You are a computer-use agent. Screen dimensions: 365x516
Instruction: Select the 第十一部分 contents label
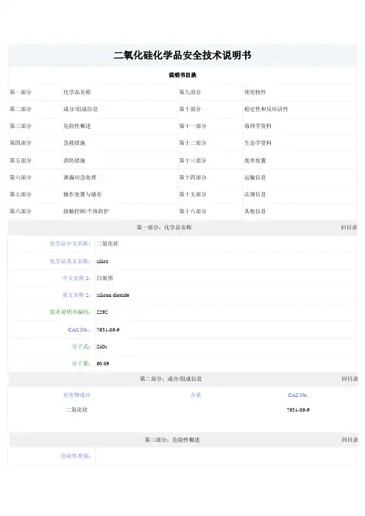(193, 126)
